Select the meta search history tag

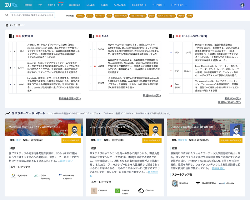click(x=190, y=16)
